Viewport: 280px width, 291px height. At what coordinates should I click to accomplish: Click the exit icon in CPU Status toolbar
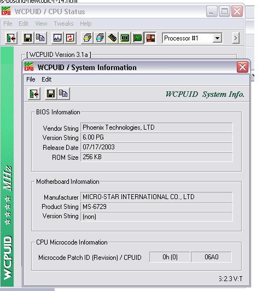11,38
